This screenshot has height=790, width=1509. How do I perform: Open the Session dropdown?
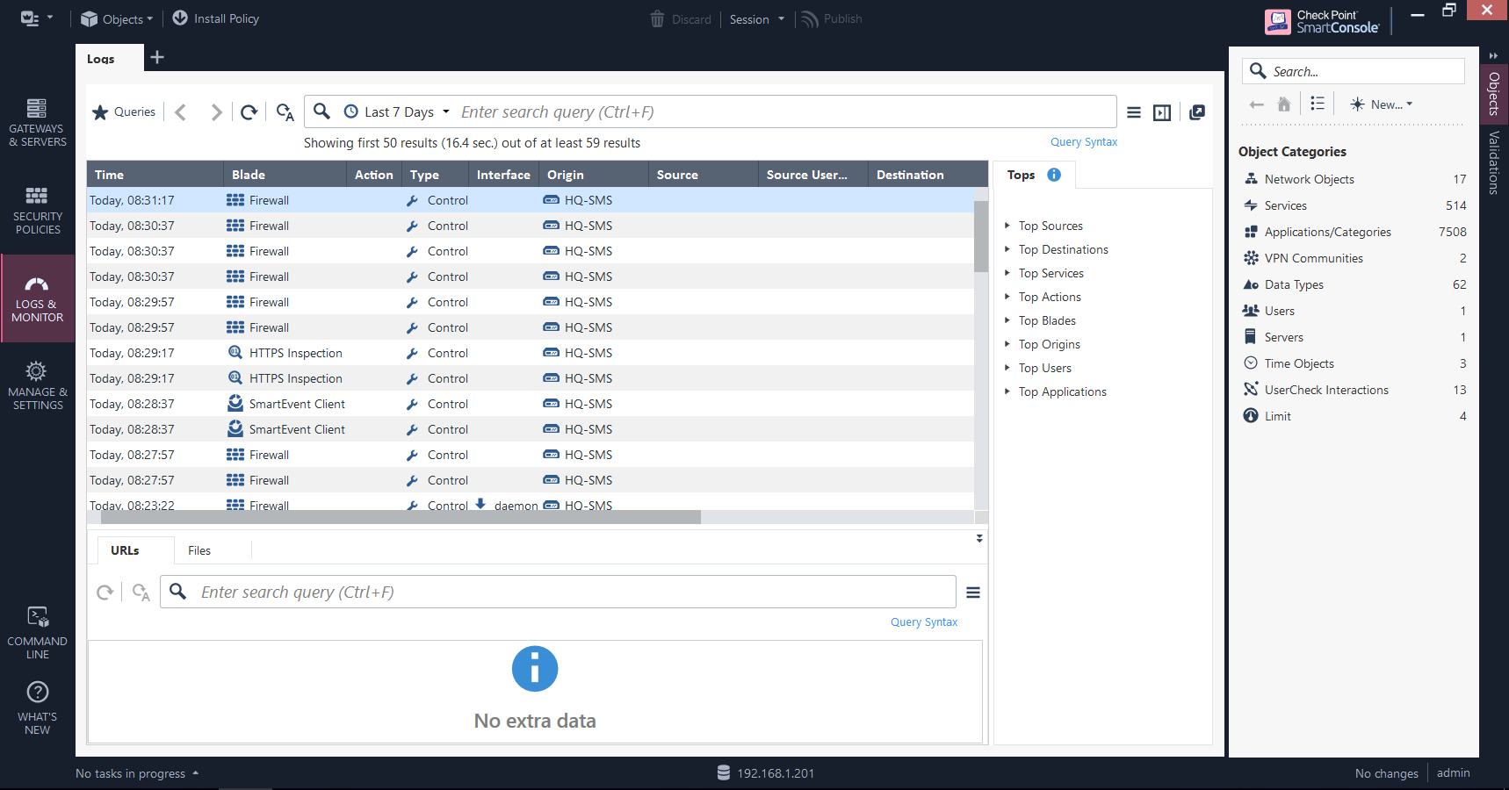coord(757,18)
